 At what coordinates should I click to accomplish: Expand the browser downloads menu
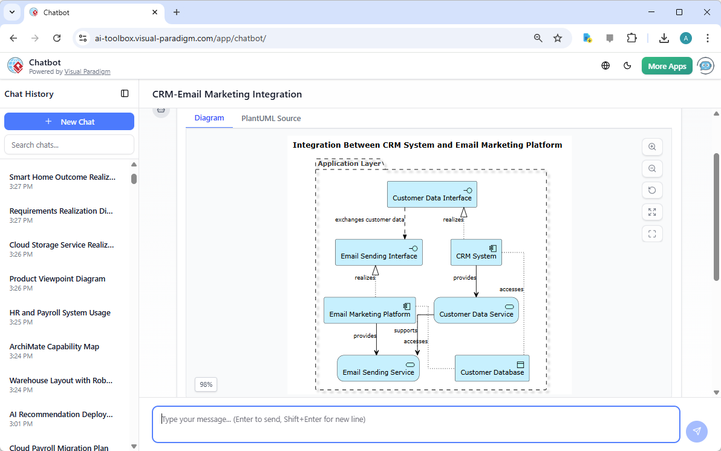pyautogui.click(x=664, y=38)
